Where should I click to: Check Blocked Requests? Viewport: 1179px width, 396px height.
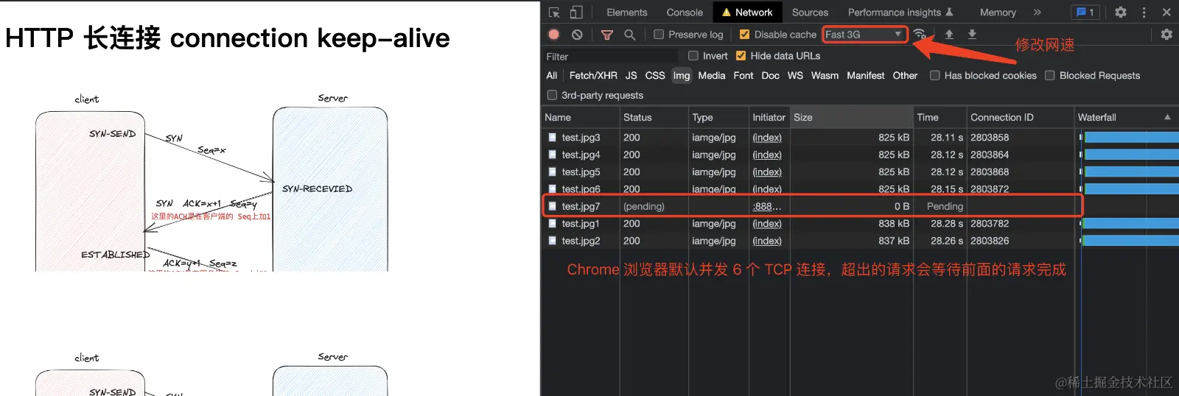pos(1049,76)
